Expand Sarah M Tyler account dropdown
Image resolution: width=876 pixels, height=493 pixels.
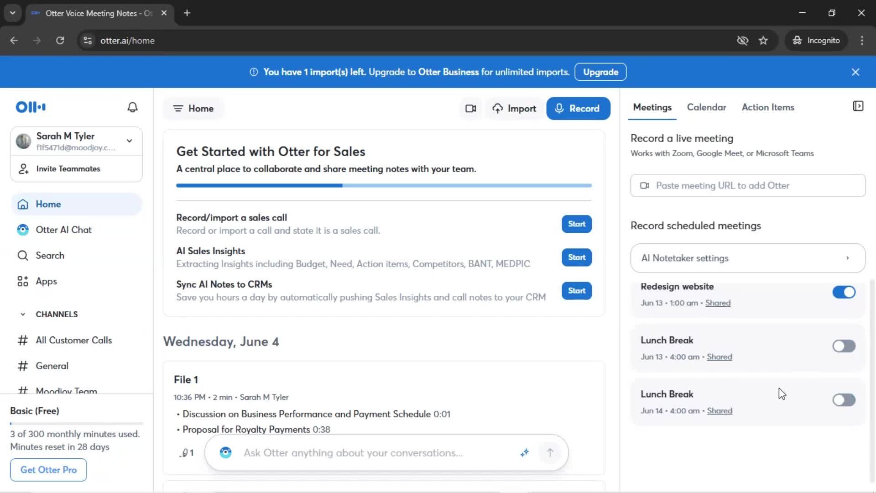click(x=130, y=141)
